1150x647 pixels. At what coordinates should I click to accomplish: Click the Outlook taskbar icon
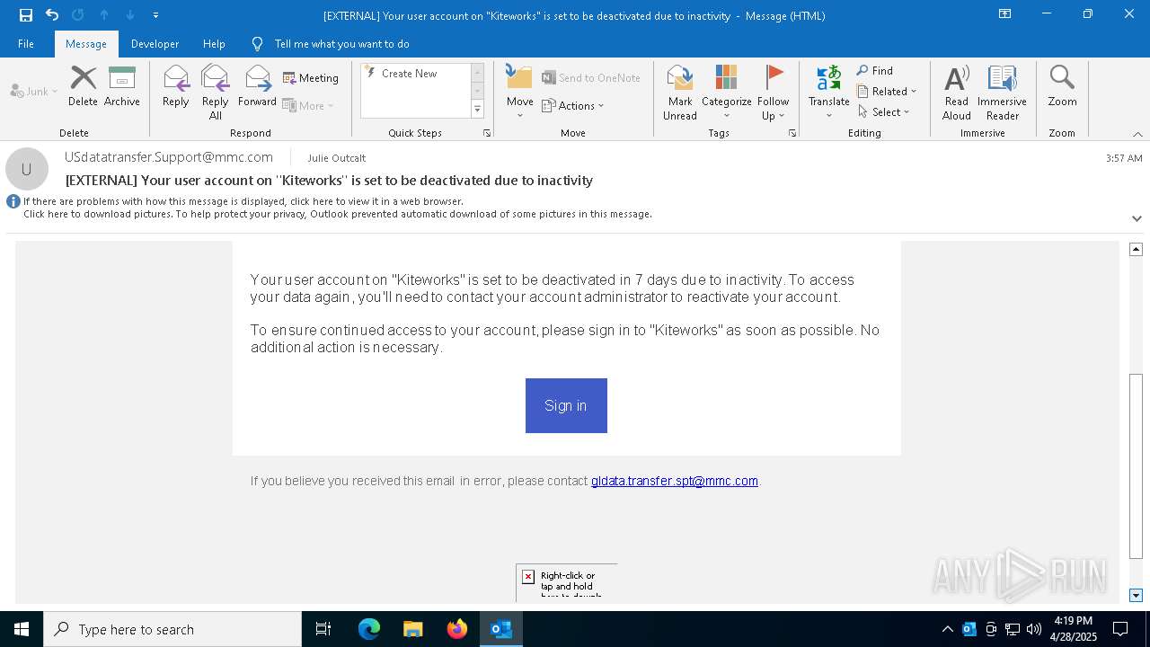point(501,629)
